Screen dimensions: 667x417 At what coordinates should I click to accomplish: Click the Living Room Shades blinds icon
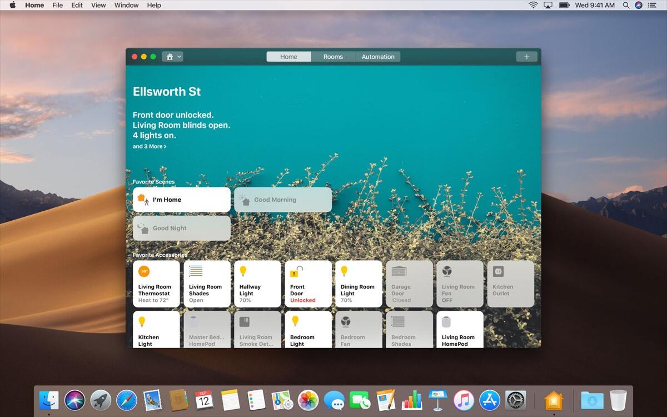pos(196,271)
